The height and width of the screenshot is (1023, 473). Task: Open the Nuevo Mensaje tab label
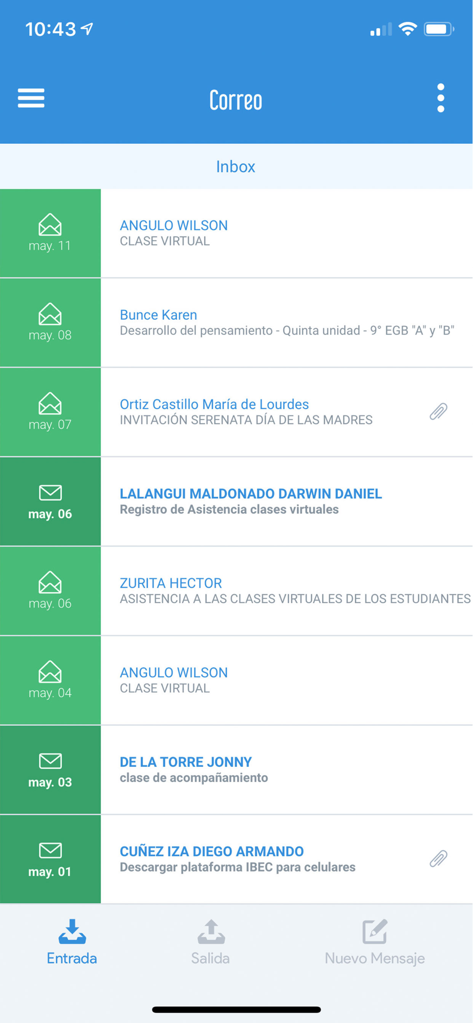point(375,959)
